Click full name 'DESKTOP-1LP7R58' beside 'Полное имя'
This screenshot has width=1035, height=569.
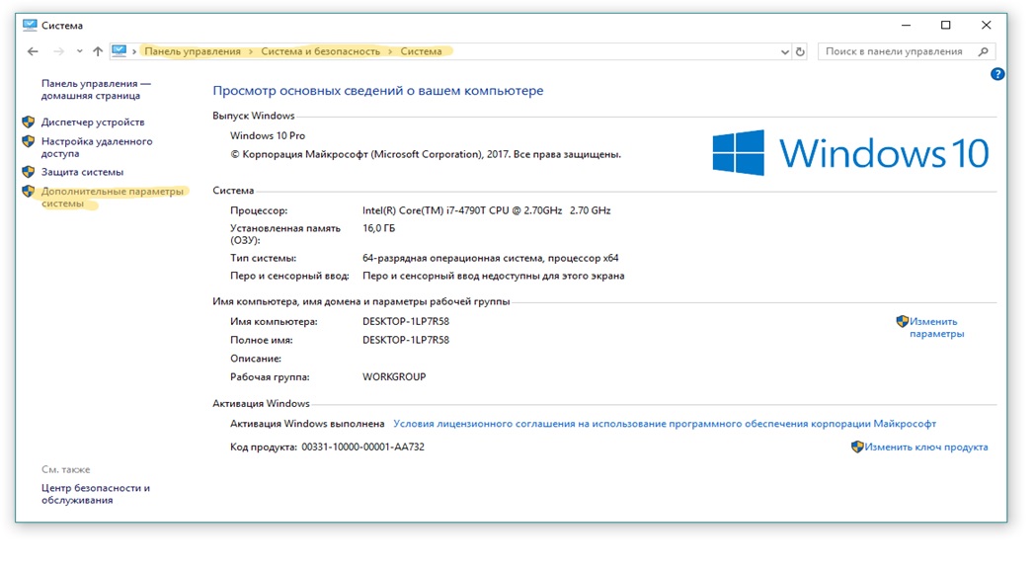[406, 340]
